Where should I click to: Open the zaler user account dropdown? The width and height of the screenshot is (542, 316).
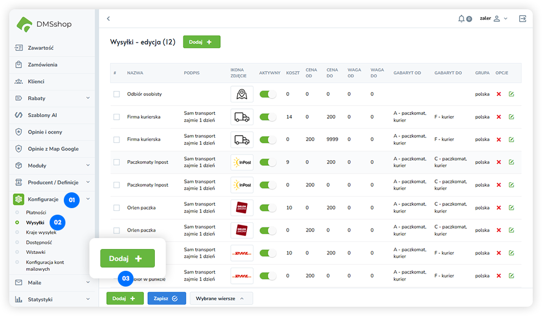(x=493, y=19)
